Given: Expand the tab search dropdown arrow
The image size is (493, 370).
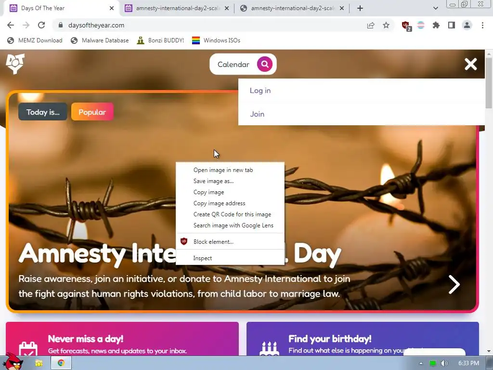Looking at the screenshot, I should click(x=435, y=8).
